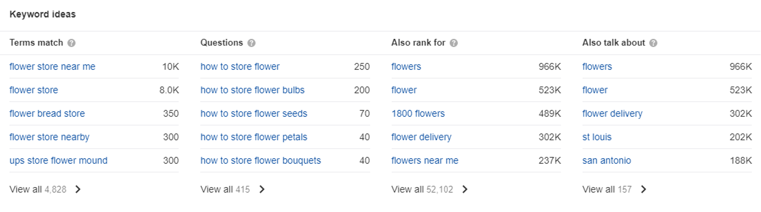Image resolution: width=761 pixels, height=212 pixels.
Task: Open the Questions help tooltip icon
Action: click(x=251, y=43)
